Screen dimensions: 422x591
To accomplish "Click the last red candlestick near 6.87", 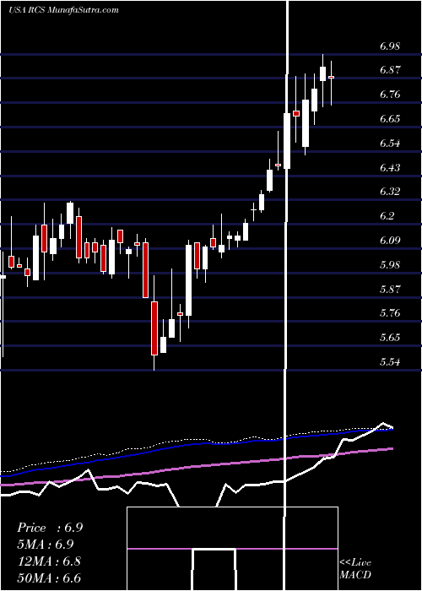I will click(x=332, y=77).
